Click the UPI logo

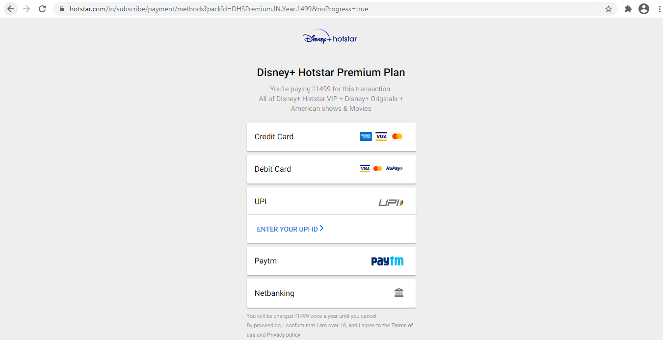391,202
